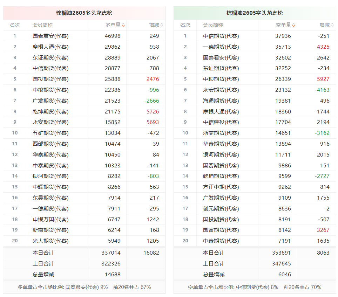Click long total change 14688
The width and height of the screenshot is (338, 297).
point(113,275)
